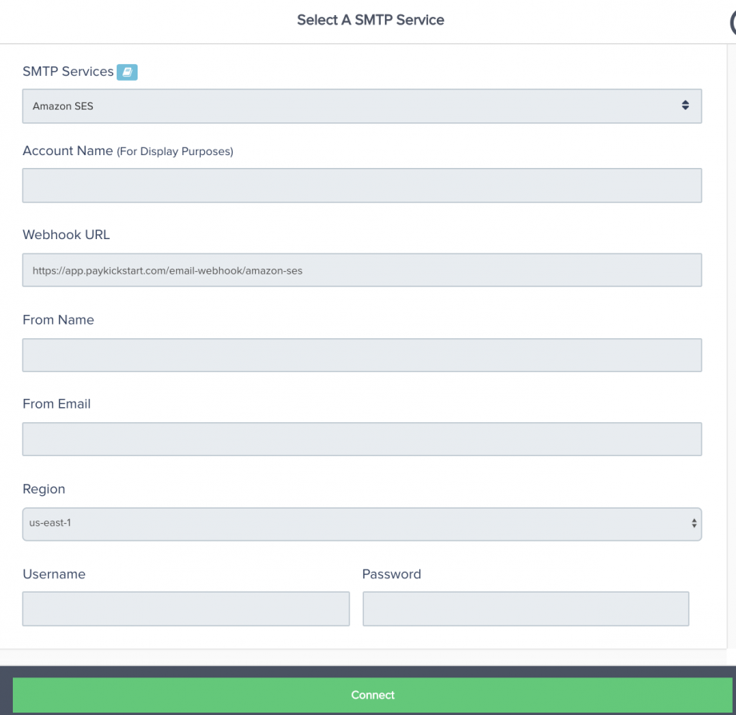
Task: Click the "SMTP Services" label text
Action: (x=68, y=71)
